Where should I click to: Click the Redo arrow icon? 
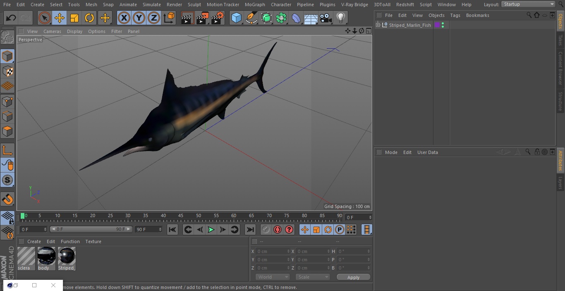[26, 18]
